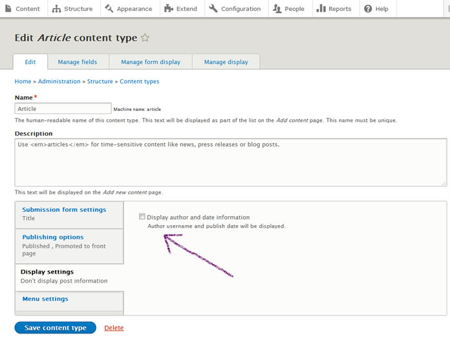This screenshot has width=450, height=349.
Task: Click the Content menu icon
Action: point(8,9)
